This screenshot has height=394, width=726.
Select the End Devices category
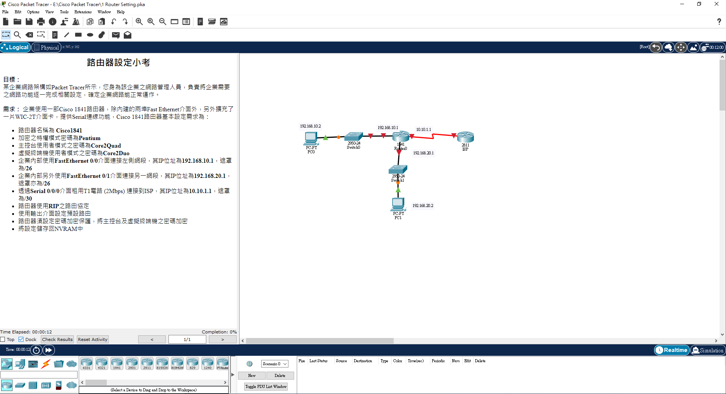click(x=20, y=364)
